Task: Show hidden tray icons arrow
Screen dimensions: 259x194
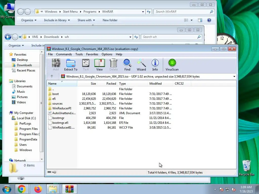Action: (215, 189)
